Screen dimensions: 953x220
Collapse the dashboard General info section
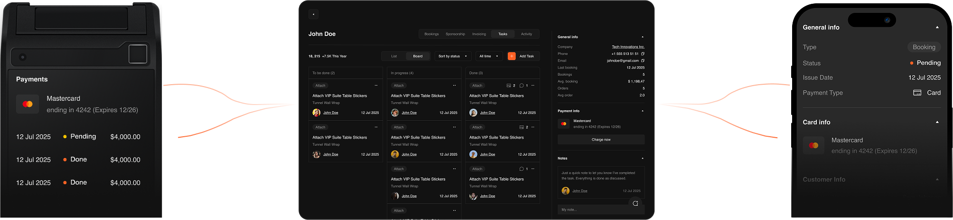(643, 37)
